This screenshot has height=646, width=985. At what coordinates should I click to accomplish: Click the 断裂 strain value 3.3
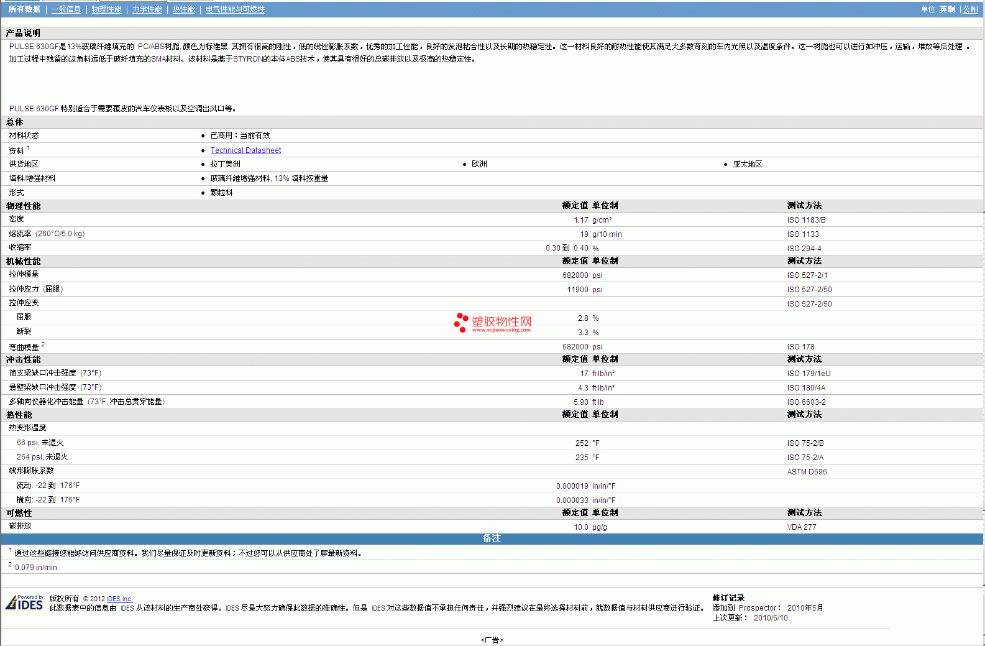click(583, 333)
